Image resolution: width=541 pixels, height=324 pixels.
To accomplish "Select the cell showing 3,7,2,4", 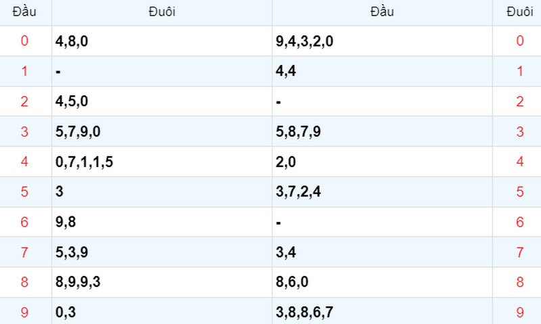I will [x=382, y=192].
